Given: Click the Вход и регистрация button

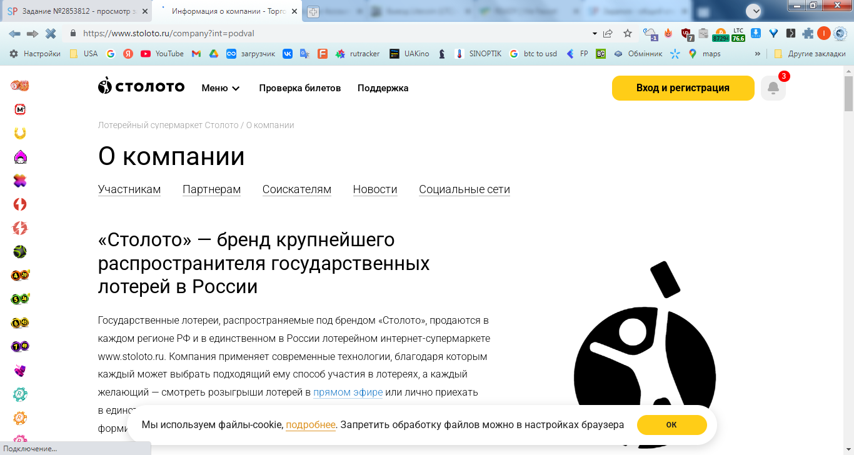Looking at the screenshot, I should pos(683,88).
